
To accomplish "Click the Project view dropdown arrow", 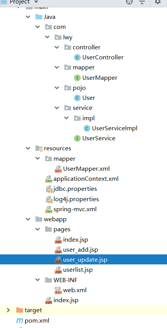I will (x=36, y=2).
